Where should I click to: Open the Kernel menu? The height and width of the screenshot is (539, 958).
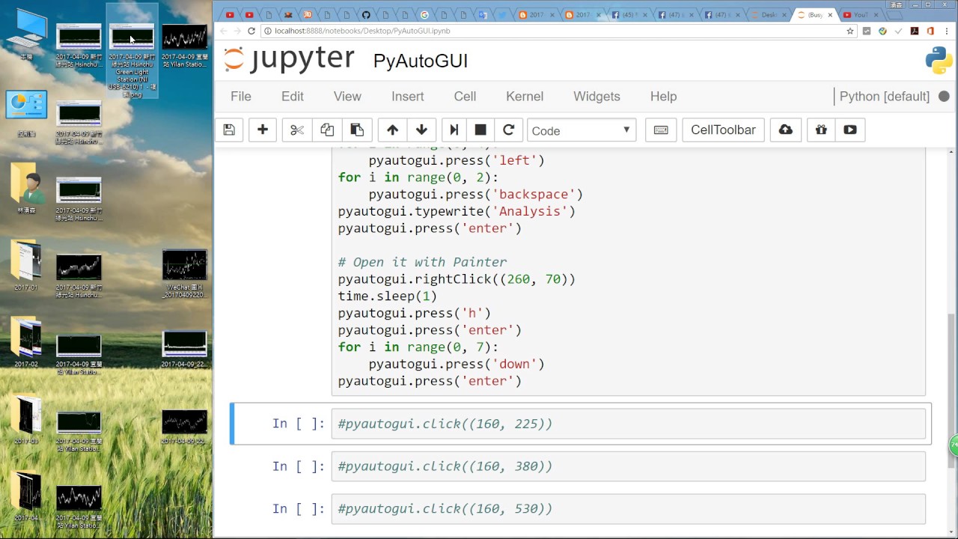coord(525,97)
